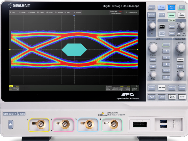Open the Analysis menu on screen
Viewport: 188px width, 141px height.
click(x=77, y=13)
